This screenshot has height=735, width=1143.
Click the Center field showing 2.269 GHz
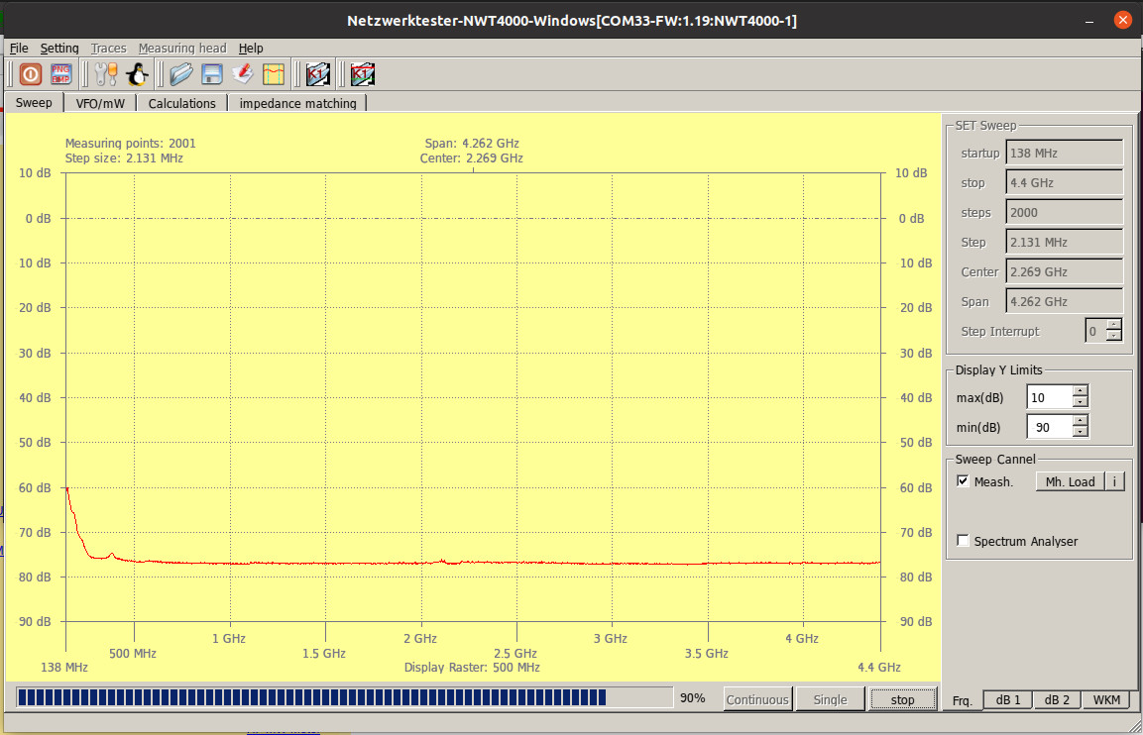(1065, 271)
